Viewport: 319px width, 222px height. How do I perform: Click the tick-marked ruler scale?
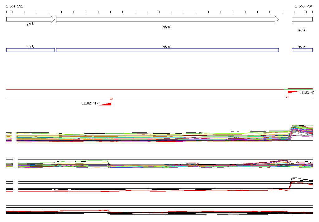pyautogui.click(x=159, y=12)
